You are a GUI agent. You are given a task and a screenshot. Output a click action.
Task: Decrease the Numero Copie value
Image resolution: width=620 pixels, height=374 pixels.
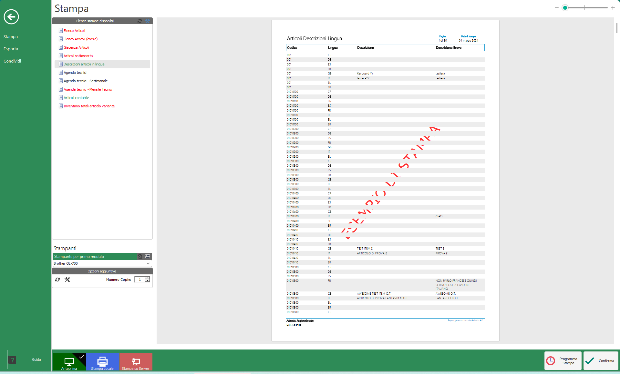pyautogui.click(x=147, y=281)
